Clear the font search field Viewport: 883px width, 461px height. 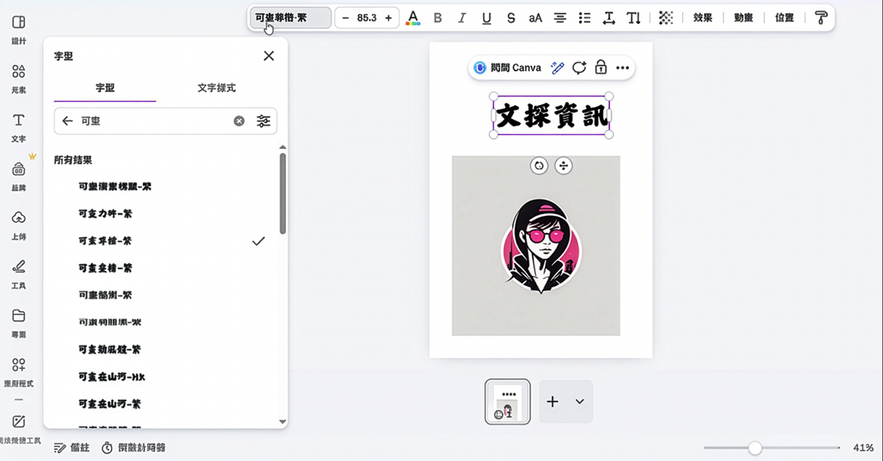tap(239, 121)
